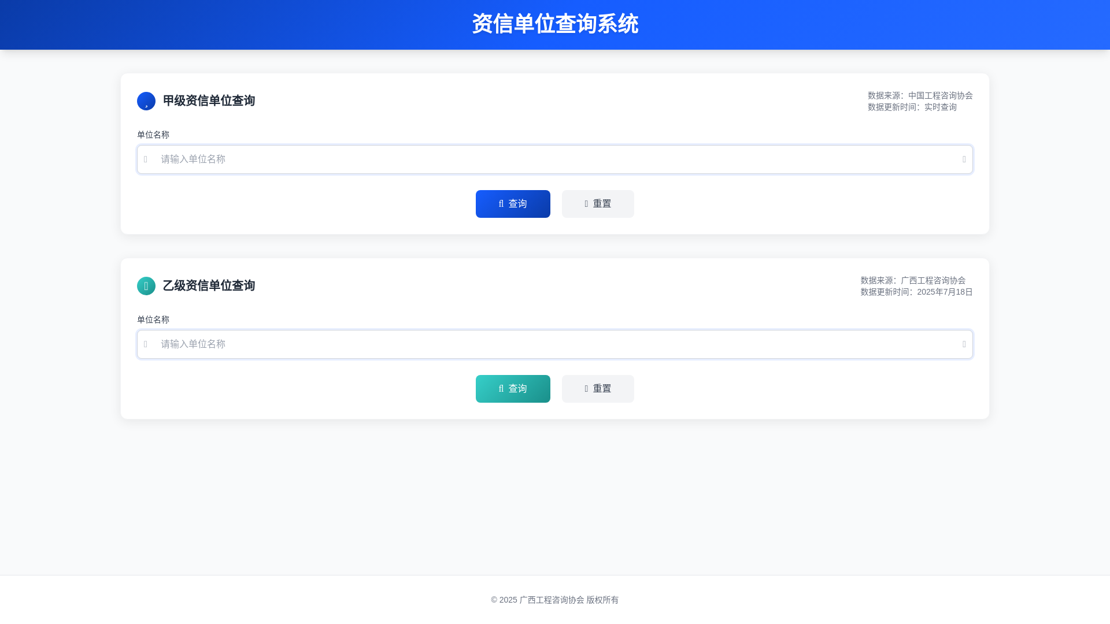This screenshot has width=1110, height=624.
Task: Click the 资信单位查询系统 page title
Action: 555,24
